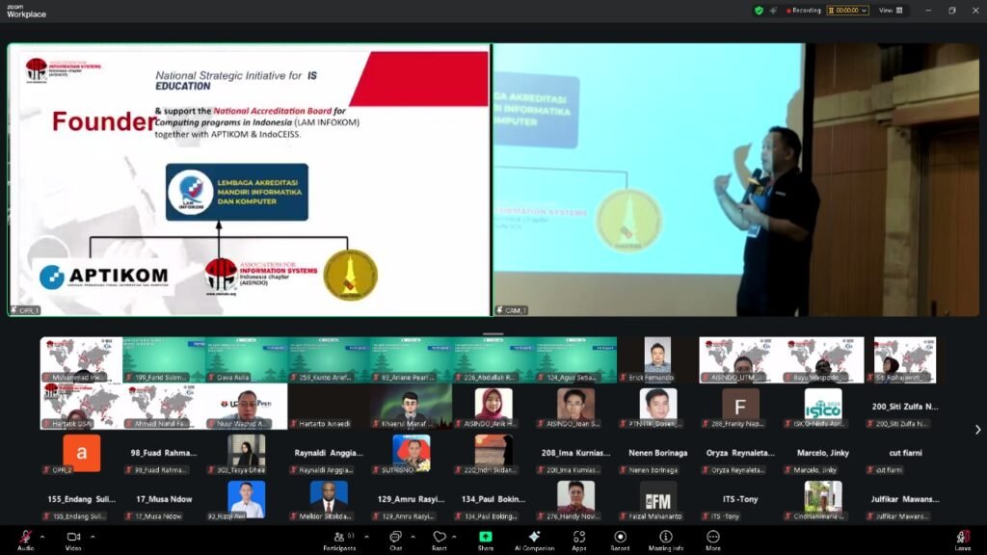This screenshot has height=555, width=987.
Task: Click the Zoom Workplace logo
Action: (26, 12)
